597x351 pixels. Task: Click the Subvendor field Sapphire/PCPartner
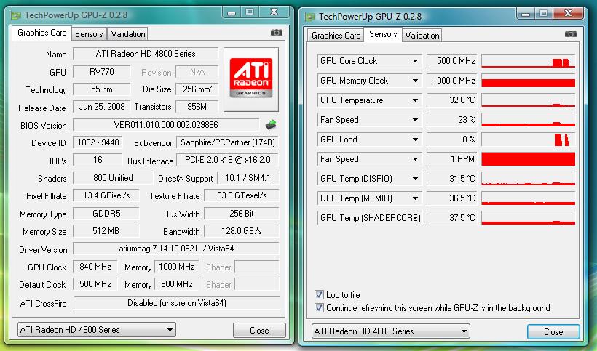tap(228, 142)
